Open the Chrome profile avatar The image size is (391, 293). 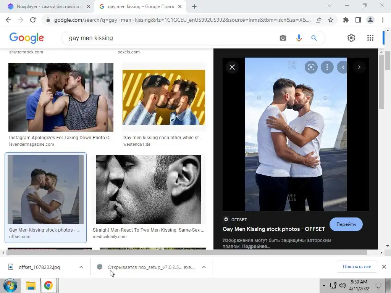coord(370,20)
